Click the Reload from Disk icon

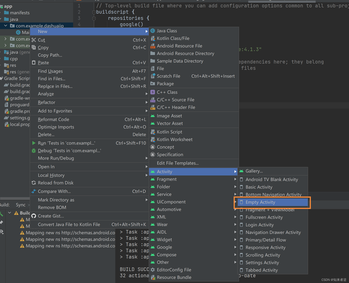click(x=34, y=183)
